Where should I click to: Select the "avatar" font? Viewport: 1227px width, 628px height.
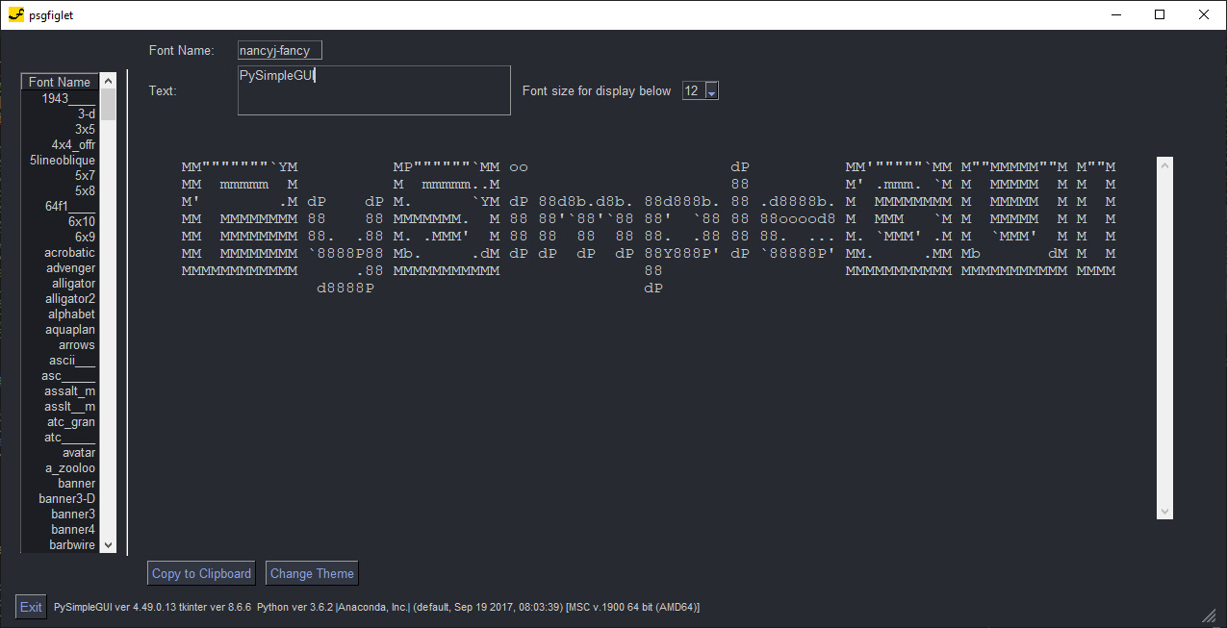tap(78, 452)
